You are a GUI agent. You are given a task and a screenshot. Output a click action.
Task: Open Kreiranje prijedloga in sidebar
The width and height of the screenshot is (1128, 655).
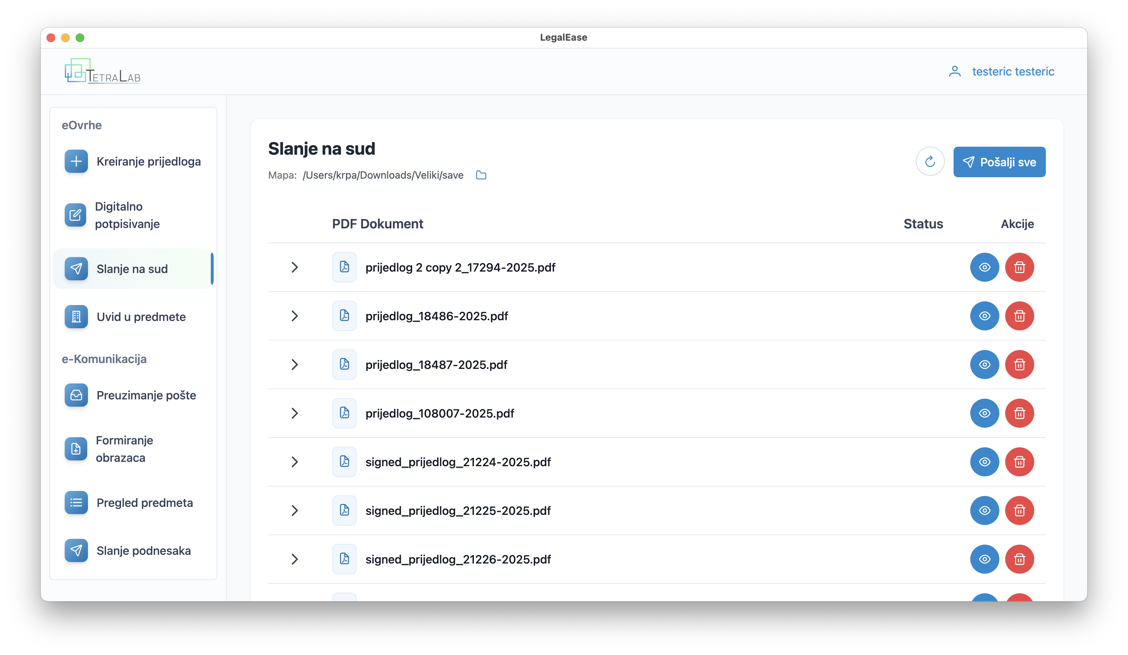coord(133,162)
